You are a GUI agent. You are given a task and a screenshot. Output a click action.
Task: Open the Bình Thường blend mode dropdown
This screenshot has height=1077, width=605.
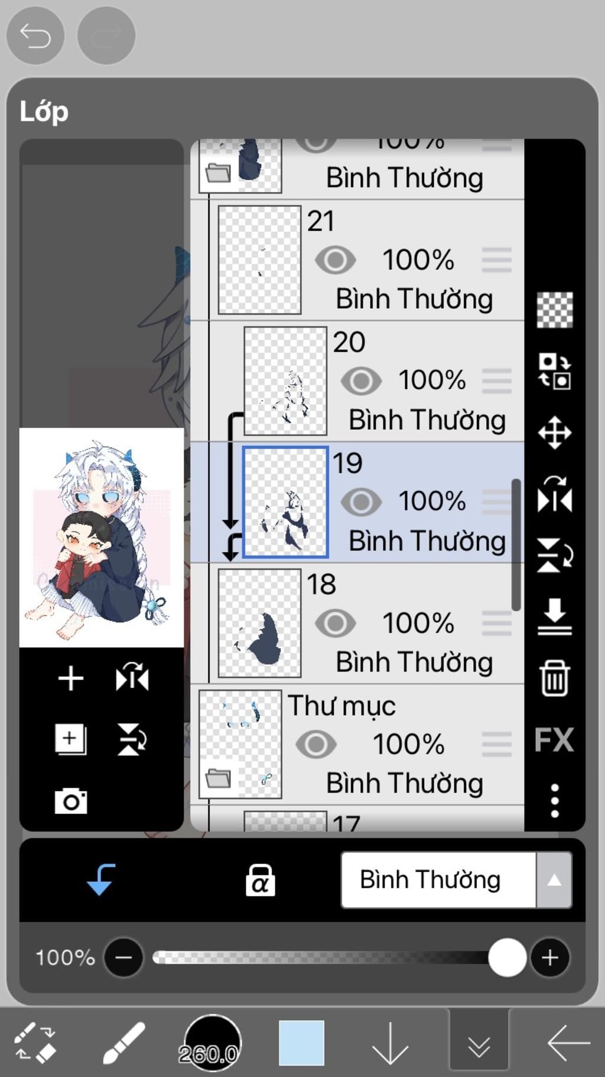coord(456,879)
